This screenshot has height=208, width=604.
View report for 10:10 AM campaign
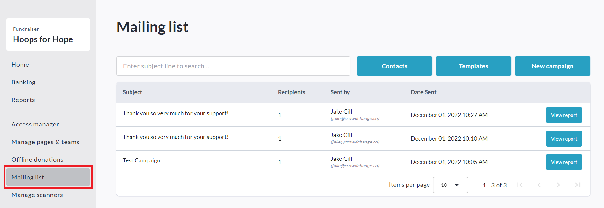pos(564,139)
